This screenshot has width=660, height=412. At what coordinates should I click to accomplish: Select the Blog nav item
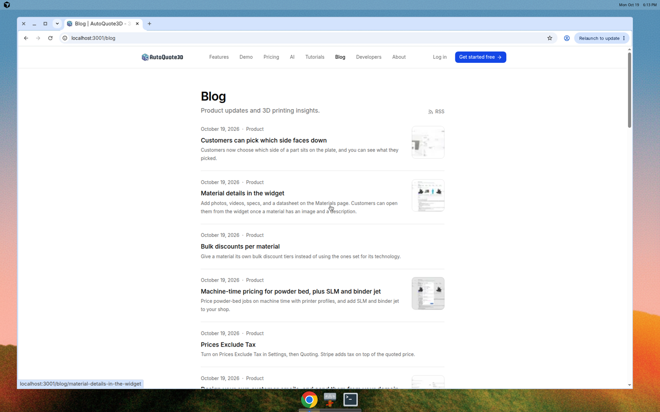[x=340, y=57]
